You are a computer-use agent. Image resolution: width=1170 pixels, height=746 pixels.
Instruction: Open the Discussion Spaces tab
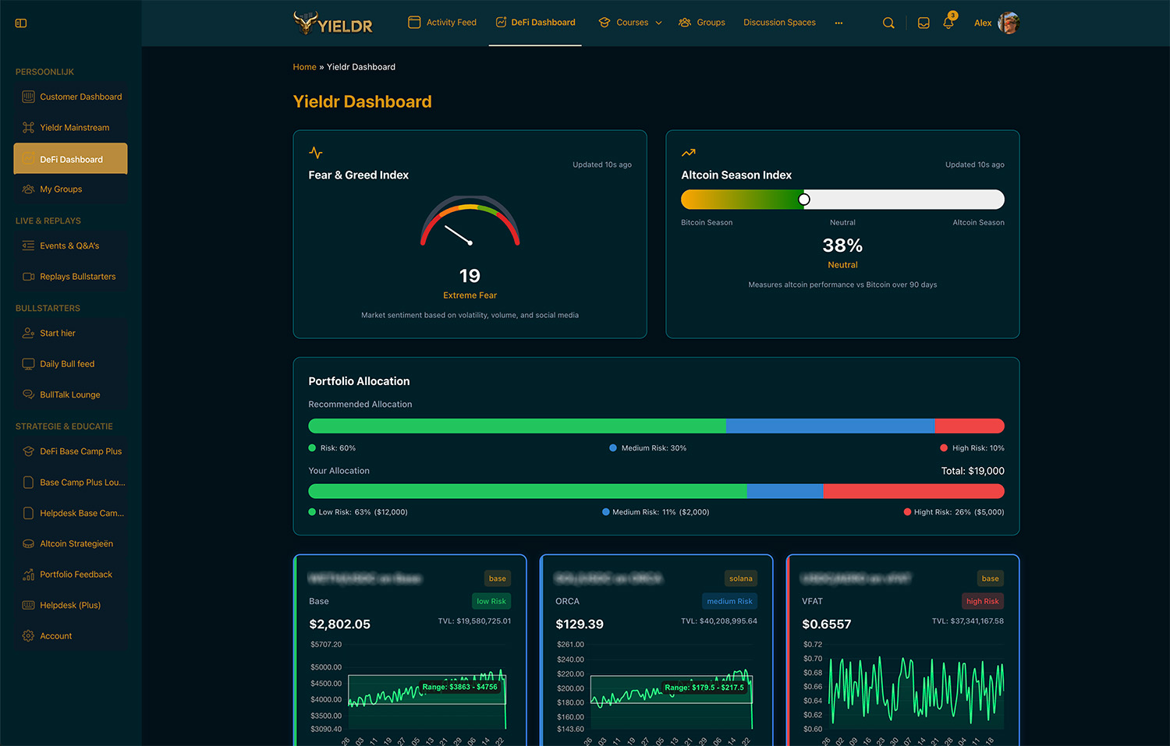(x=779, y=23)
